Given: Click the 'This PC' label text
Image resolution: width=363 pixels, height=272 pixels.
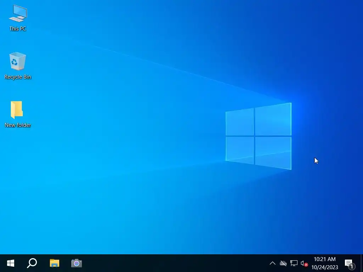Looking at the screenshot, I should click(x=18, y=29).
